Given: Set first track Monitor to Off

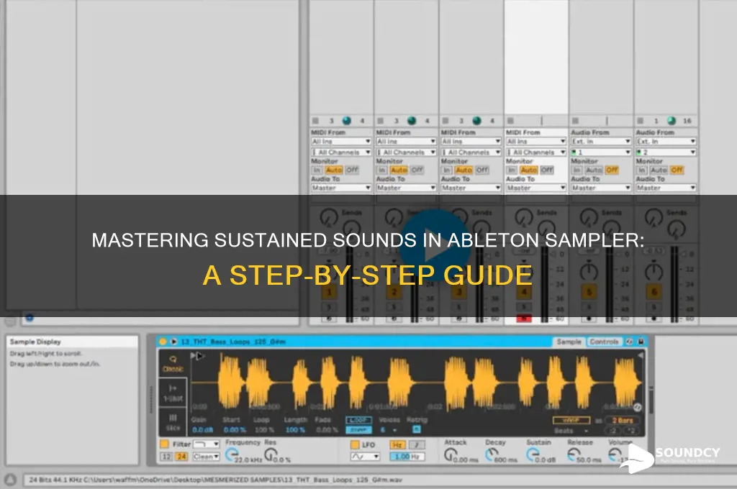Looking at the screenshot, I should tap(352, 170).
